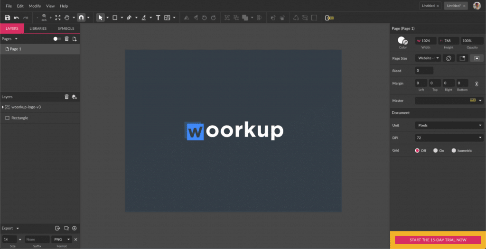Toggle the Snapping magnet icon
486x249 pixels.
coord(81,18)
